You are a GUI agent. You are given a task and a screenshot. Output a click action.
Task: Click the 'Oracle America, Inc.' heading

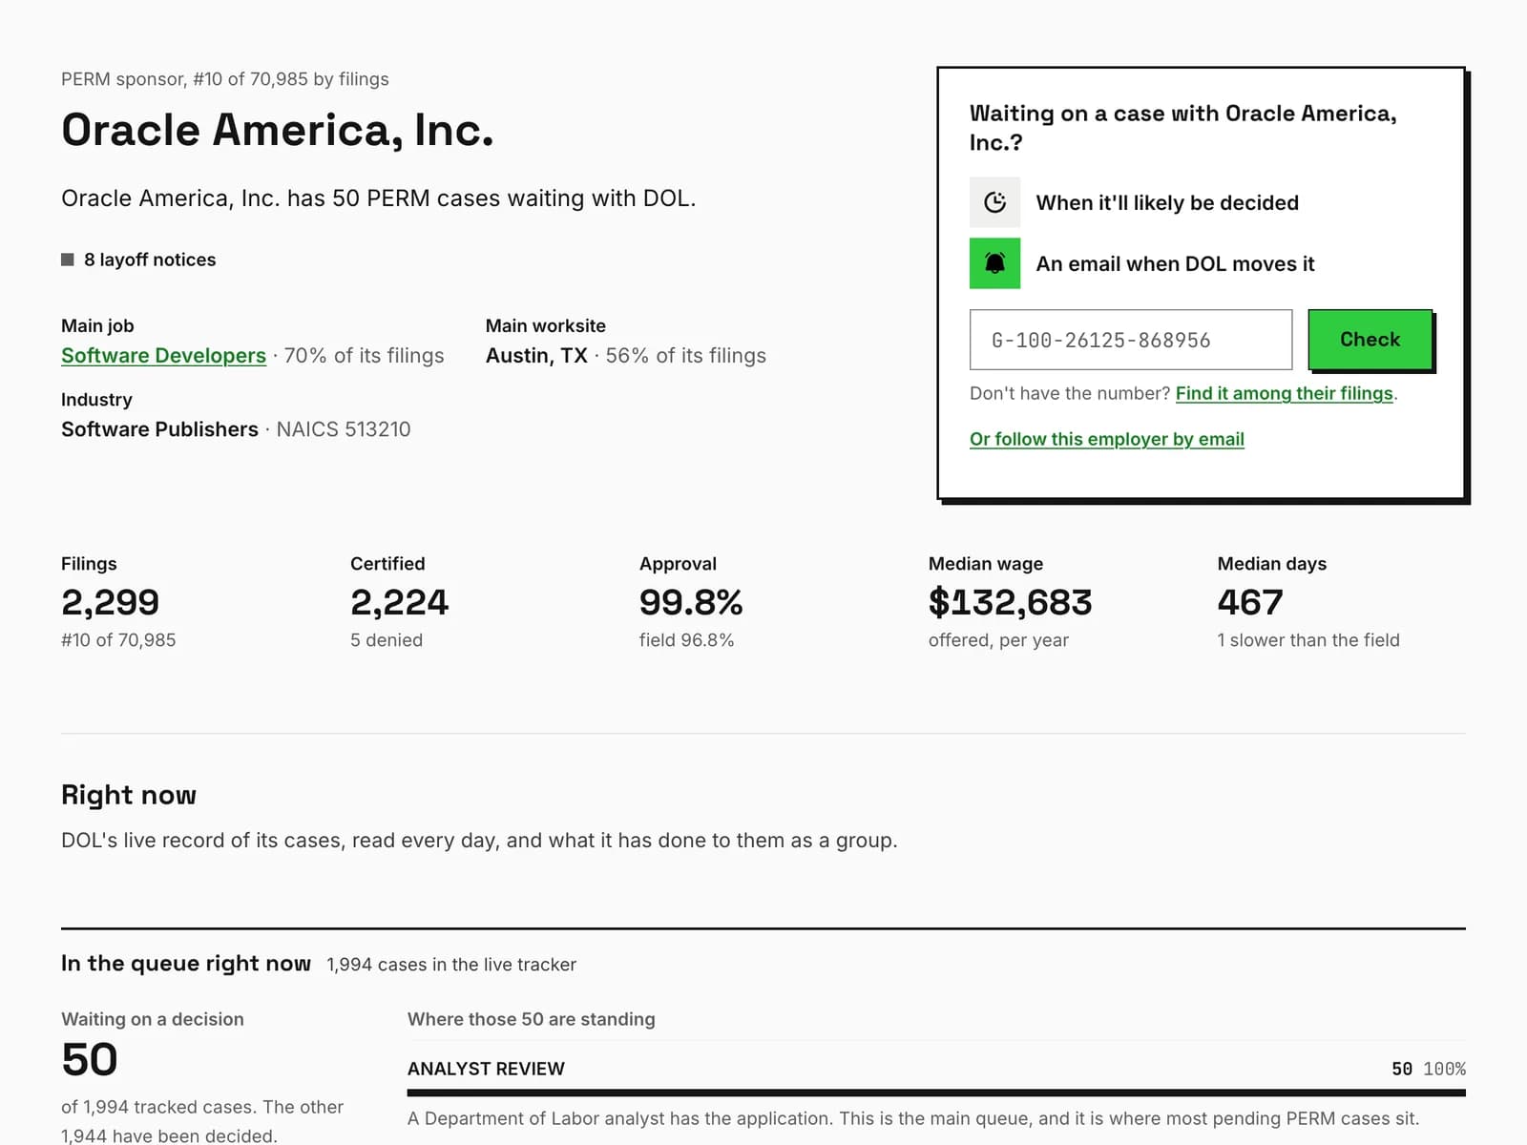coord(278,130)
